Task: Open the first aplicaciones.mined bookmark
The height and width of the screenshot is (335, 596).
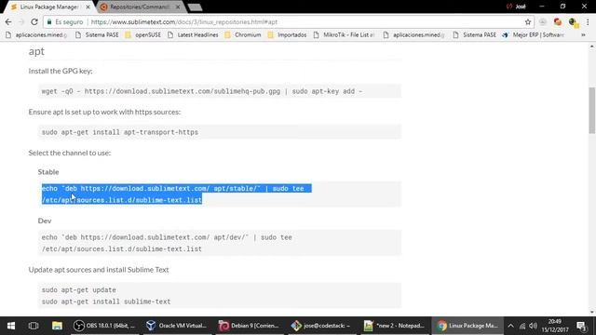Action: [x=37, y=35]
